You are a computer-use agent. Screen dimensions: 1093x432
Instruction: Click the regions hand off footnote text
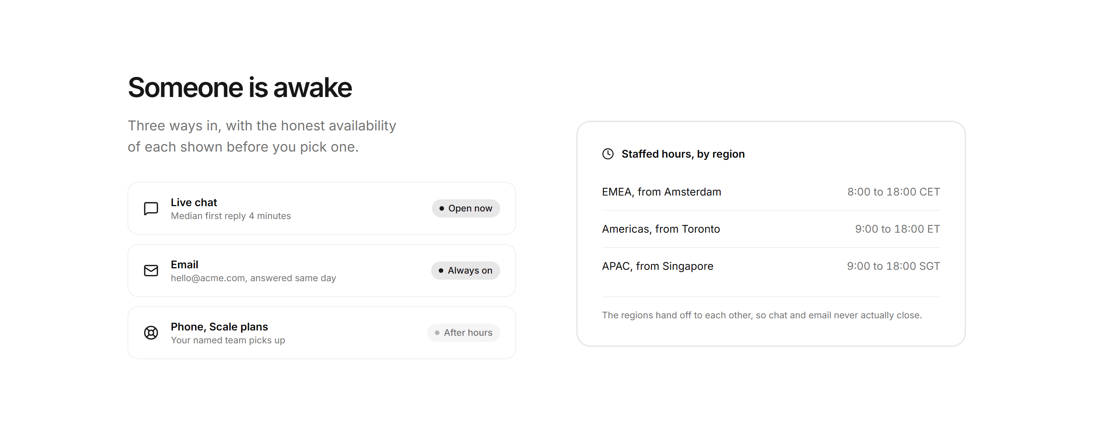(762, 316)
